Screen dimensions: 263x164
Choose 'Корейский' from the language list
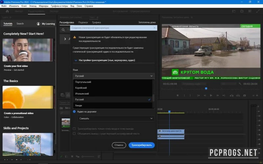coord(113,88)
